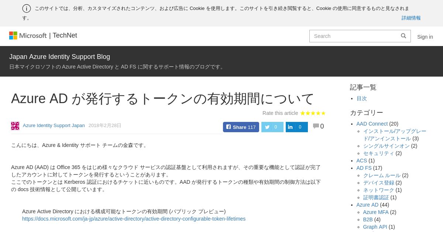Open the AD FS category
The image size is (443, 232).
click(364, 168)
